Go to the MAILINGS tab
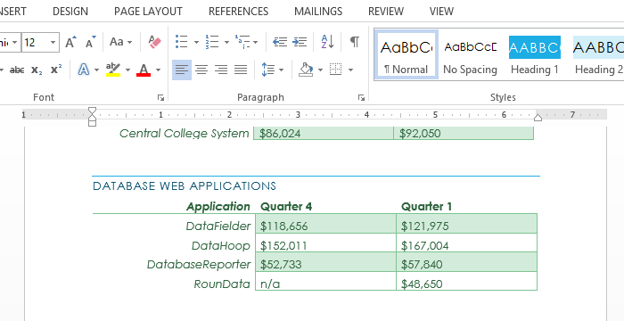 point(318,12)
